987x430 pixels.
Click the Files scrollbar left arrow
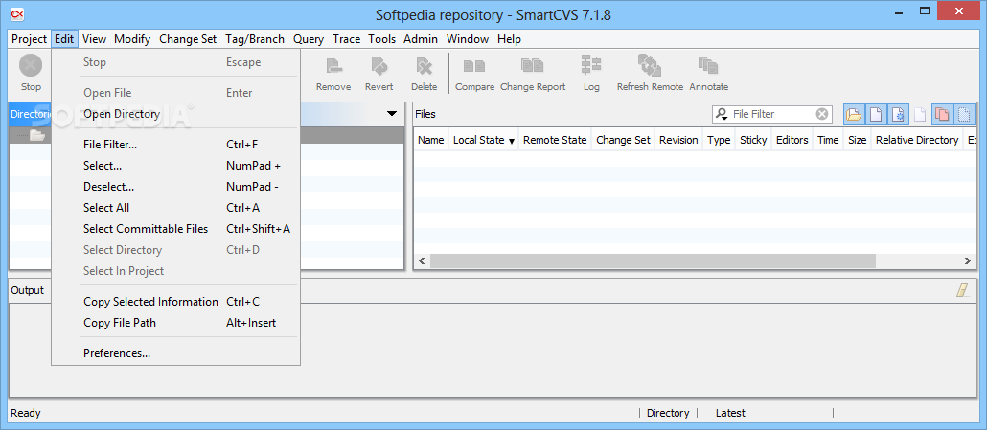422,260
